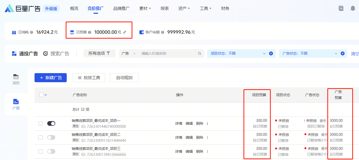Toggle off the 项目一 ad switch

pyautogui.click(x=51, y=123)
